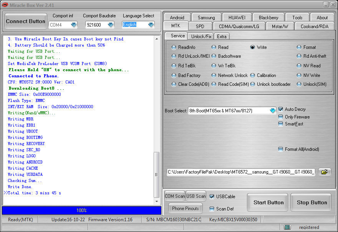
Task: Click the 'Total time: 3 mins 45 s' log line
Action: point(34,193)
